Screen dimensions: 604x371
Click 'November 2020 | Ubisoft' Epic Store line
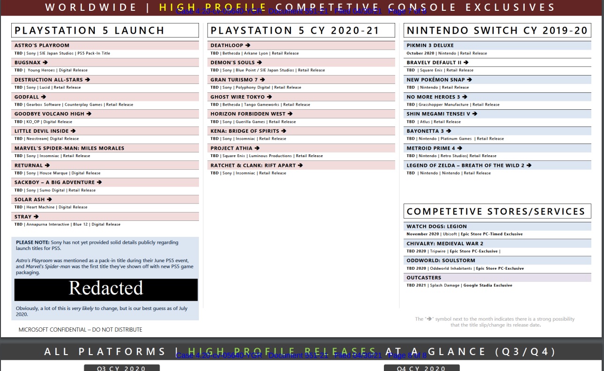pos(465,234)
